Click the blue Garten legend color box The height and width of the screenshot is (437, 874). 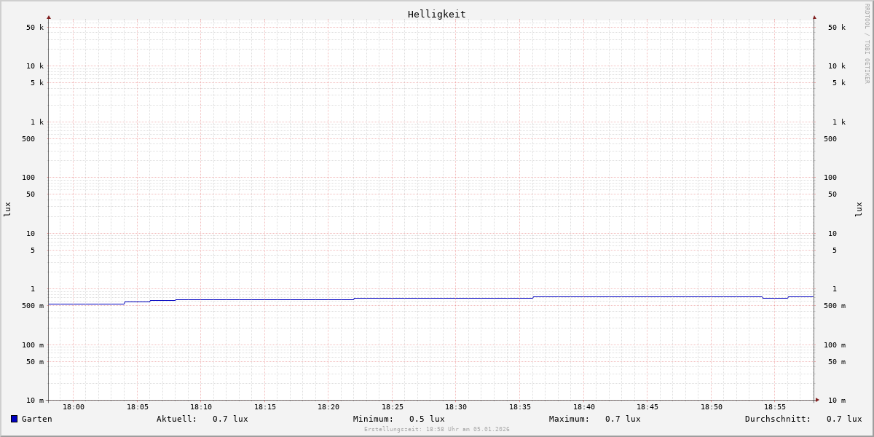coord(14,419)
